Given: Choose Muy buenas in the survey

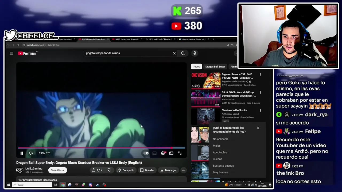Looking at the screenshot, I should click(220, 173).
